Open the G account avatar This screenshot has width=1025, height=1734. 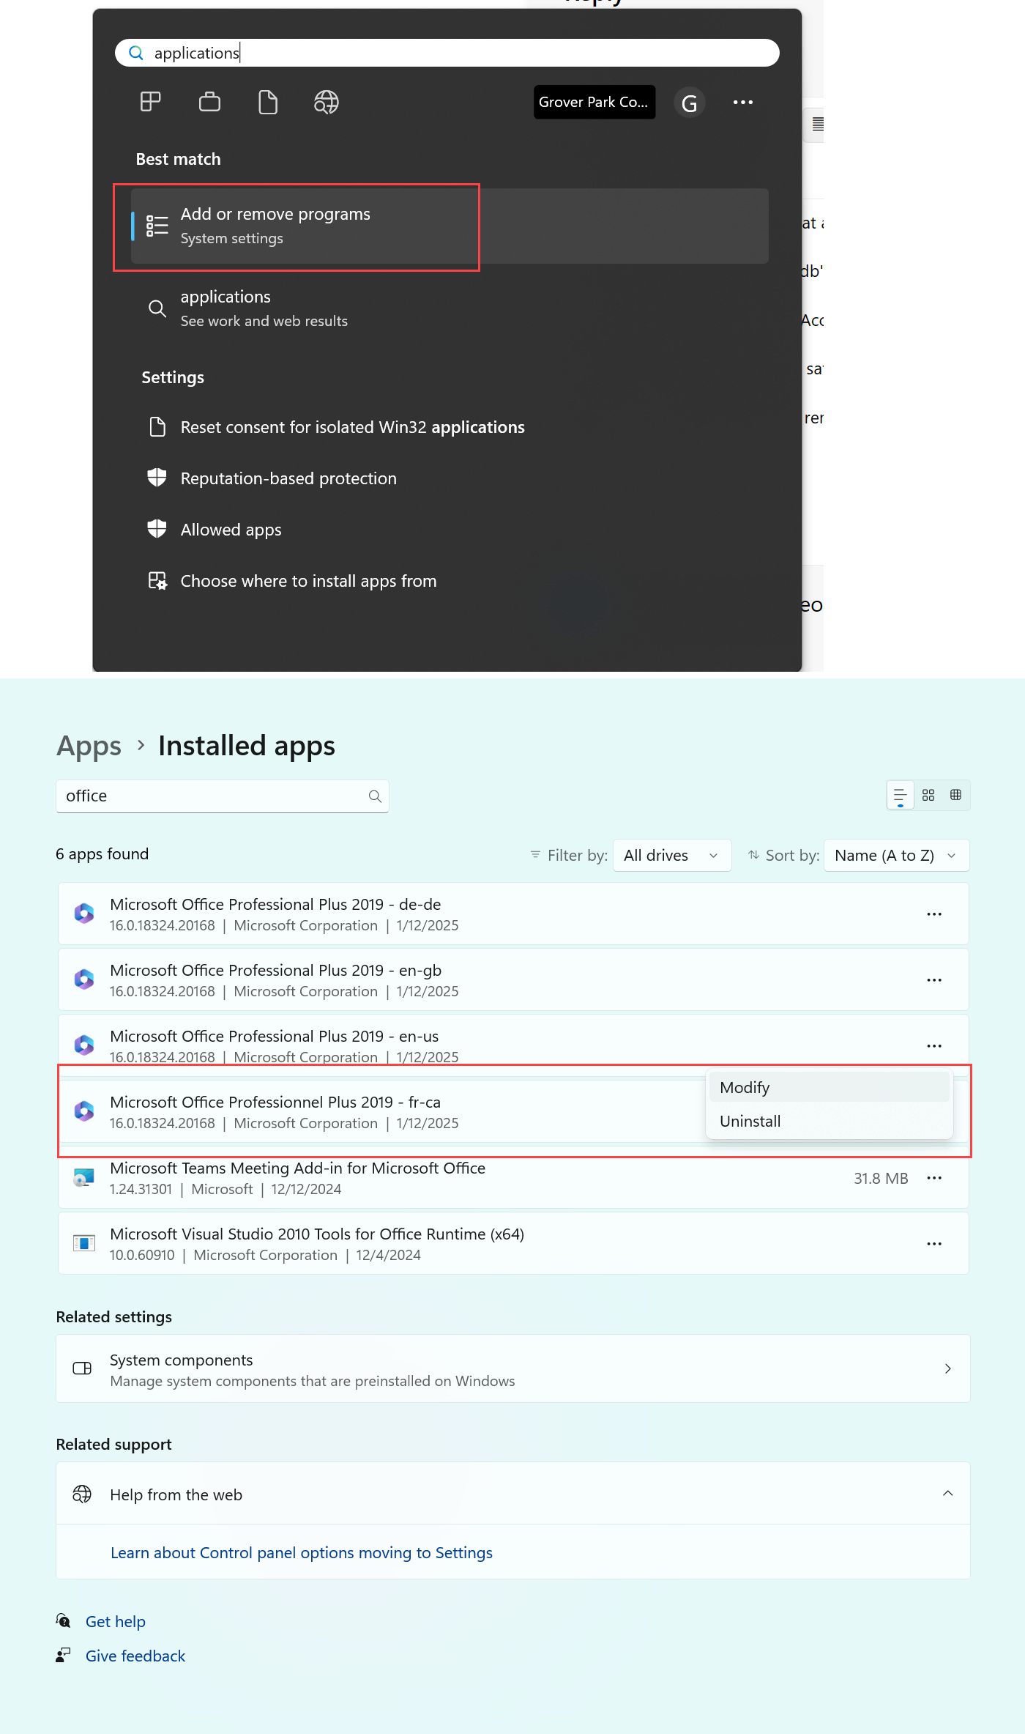[x=689, y=103]
